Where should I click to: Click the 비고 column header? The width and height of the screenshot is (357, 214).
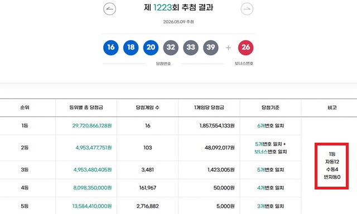tap(332, 108)
